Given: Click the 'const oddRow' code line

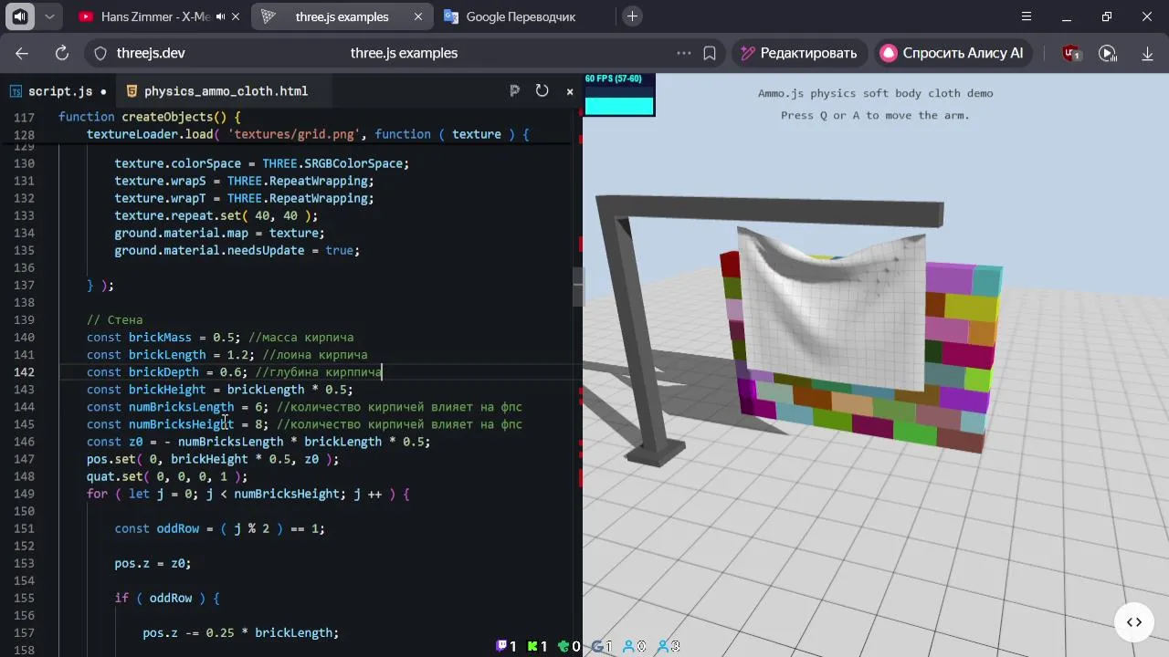Looking at the screenshot, I should click(x=219, y=528).
